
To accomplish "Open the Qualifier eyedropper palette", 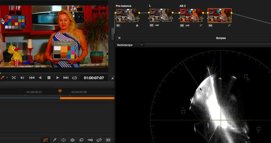I will [55, 140].
